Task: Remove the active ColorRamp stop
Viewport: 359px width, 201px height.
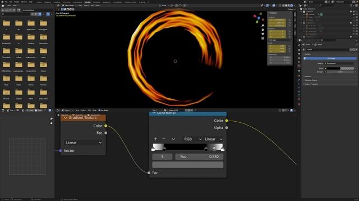Action: [164, 139]
